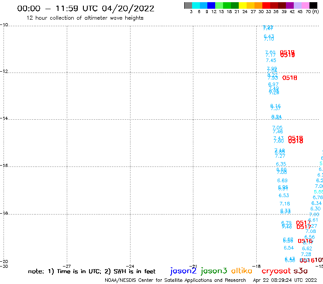The width and height of the screenshot is (323, 284).
Task: Click the '-27' longitude axis label
Action: tap(67, 266)
